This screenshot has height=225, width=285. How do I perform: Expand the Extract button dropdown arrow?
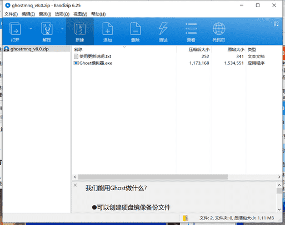(x=62, y=28)
